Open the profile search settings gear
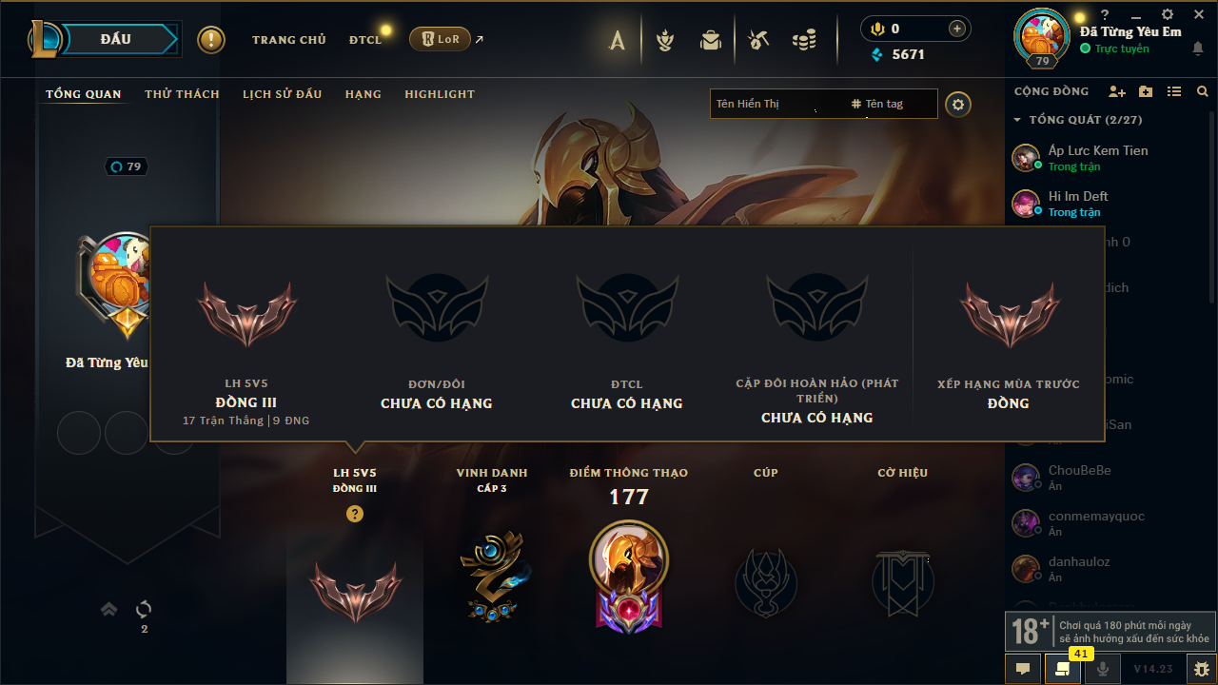The height and width of the screenshot is (685, 1218). point(958,104)
